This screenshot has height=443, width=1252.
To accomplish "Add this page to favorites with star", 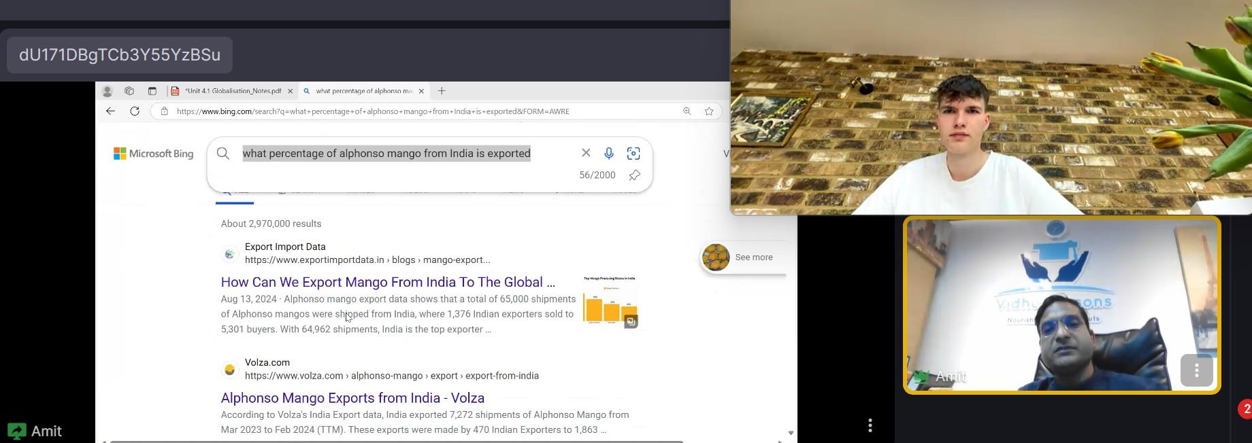I will pyautogui.click(x=709, y=111).
